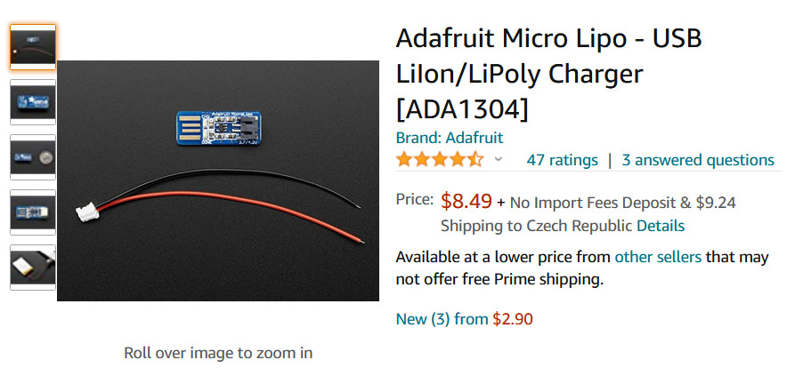Click the Roll over image to zoom in text
The image size is (795, 384).
tap(218, 353)
